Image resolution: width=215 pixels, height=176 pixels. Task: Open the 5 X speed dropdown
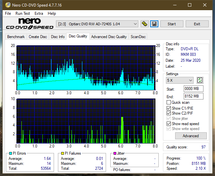[180, 80]
